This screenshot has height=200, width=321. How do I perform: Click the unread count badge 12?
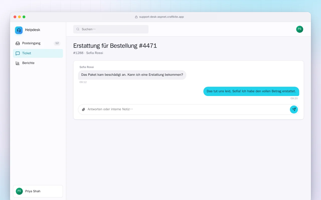[57, 43]
